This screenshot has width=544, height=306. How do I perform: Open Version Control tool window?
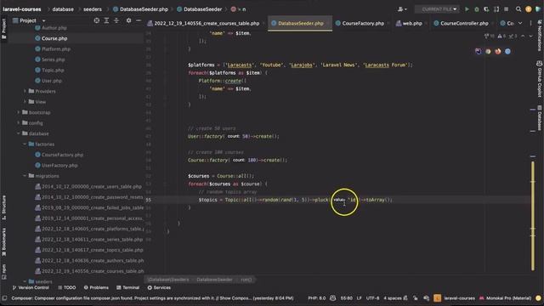(x=31, y=287)
